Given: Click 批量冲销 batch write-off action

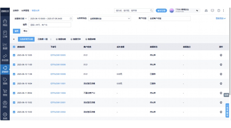Looking at the screenshot, I should (x=90, y=39).
